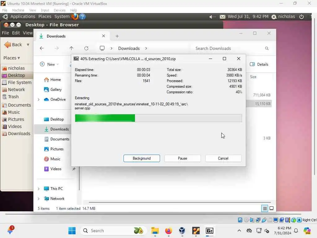Open Firefox from the Windows taskbar
This screenshot has height=238, width=317.
[169, 231]
